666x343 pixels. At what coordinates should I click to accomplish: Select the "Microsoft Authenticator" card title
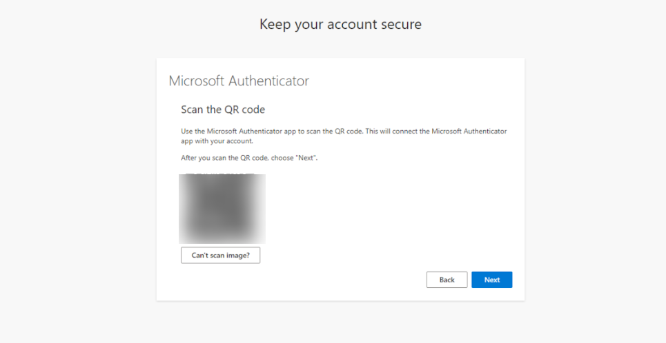tap(239, 81)
